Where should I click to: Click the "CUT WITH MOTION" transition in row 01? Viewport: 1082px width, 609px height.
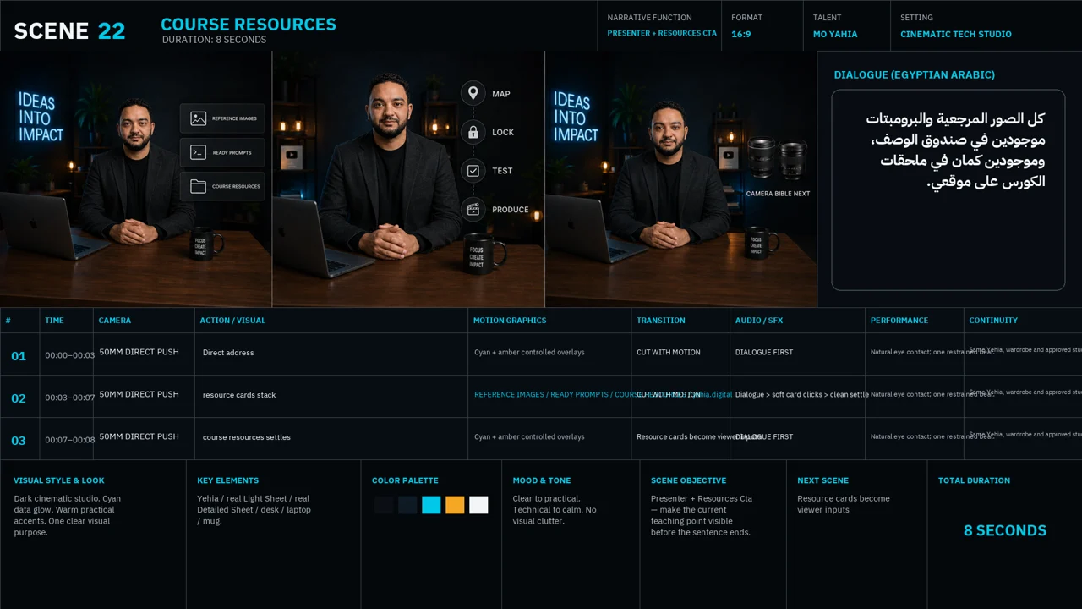tap(669, 352)
